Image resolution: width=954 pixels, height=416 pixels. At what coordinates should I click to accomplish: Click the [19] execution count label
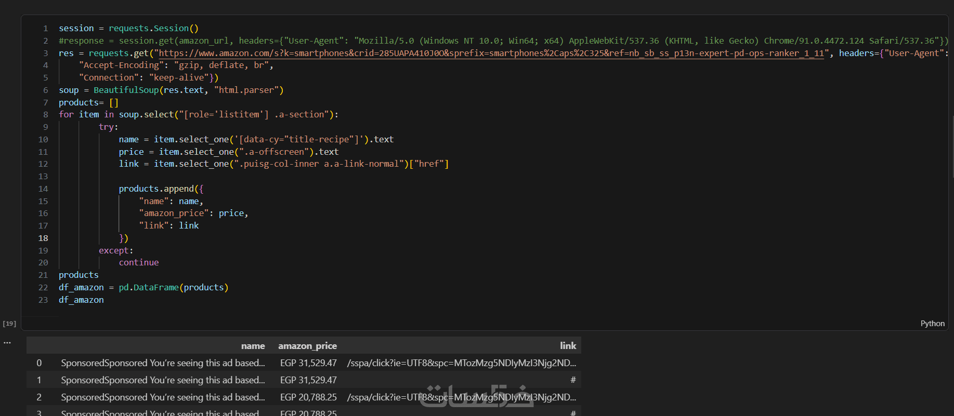[x=9, y=324]
